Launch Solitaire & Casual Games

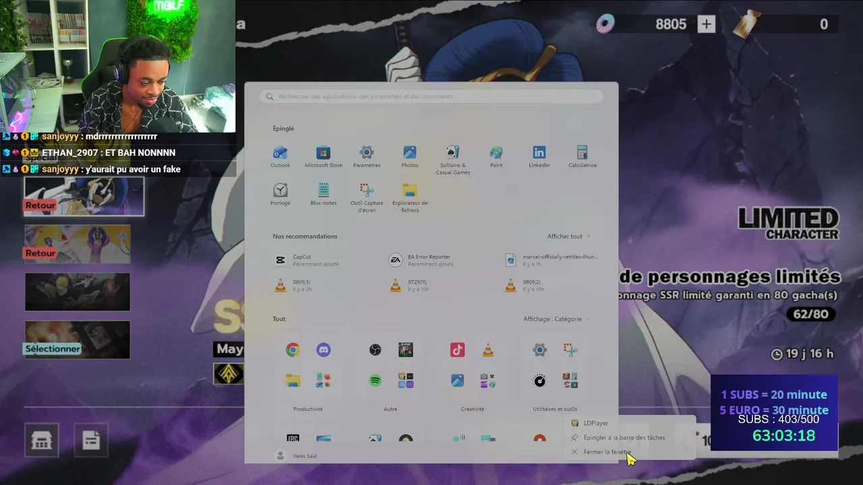click(453, 160)
